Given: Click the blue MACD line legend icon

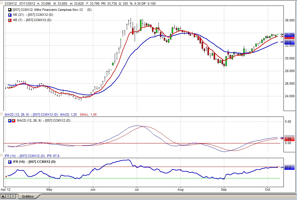Looking at the screenshot, I should pos(10,120).
